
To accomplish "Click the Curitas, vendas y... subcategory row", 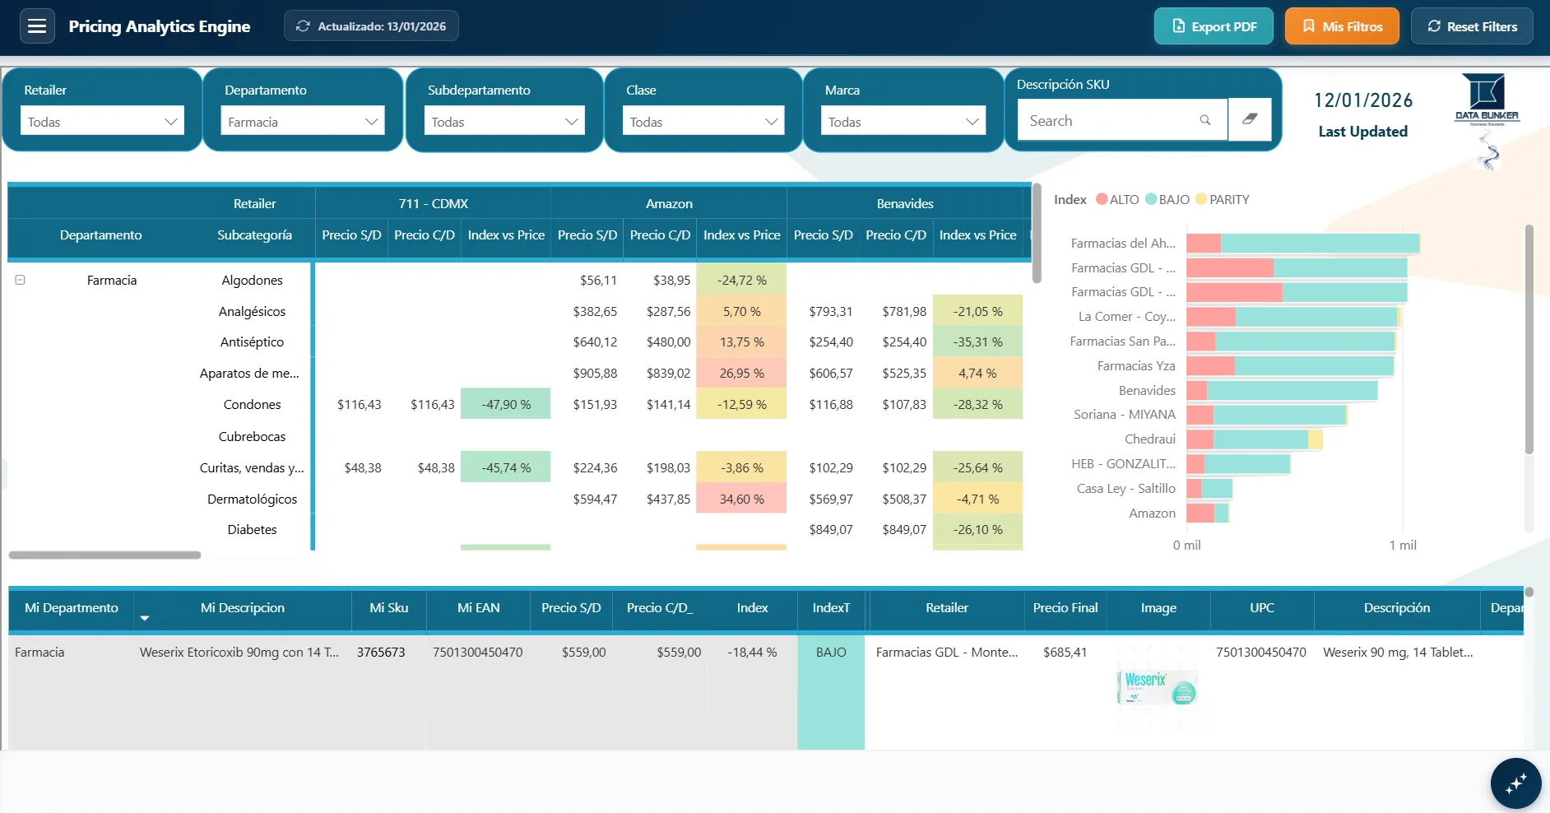I will pyautogui.click(x=252, y=468).
